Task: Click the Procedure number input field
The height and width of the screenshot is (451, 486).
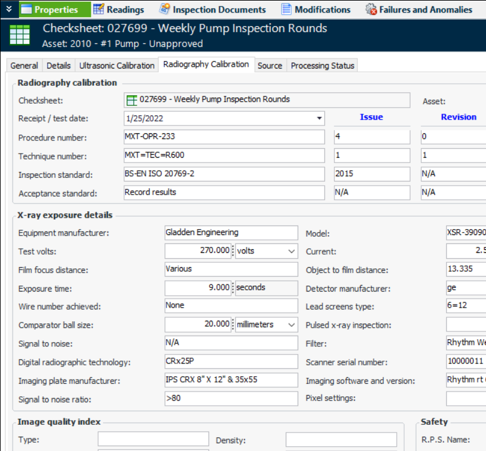Action: [224, 137]
